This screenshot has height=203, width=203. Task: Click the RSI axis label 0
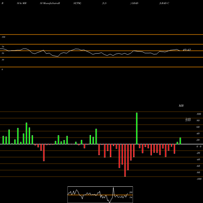click(x=2, y=69)
